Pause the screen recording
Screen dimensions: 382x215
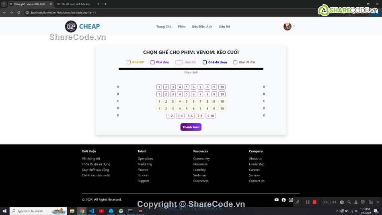(x=308, y=202)
